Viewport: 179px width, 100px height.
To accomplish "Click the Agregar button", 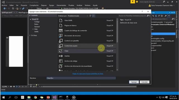I will [134, 82].
